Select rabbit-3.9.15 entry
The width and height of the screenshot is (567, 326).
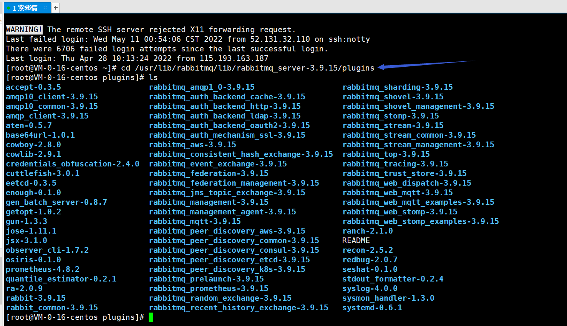pos(36,298)
